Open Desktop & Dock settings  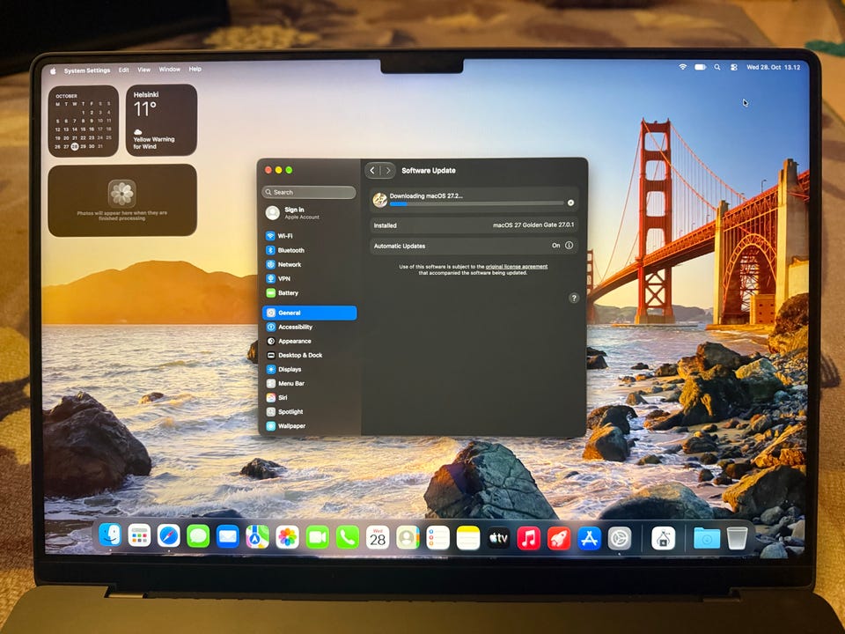309,355
